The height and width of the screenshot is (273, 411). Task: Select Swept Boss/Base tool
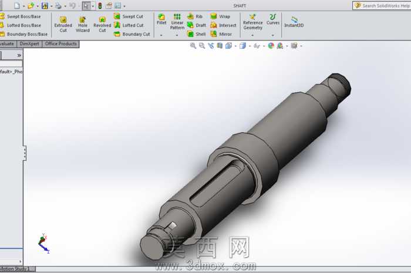[x=21, y=16]
